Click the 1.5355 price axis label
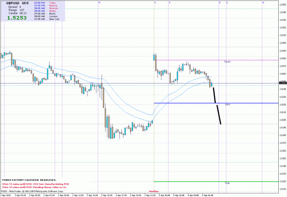287x197 pixels. pyautogui.click(x=283, y=5)
